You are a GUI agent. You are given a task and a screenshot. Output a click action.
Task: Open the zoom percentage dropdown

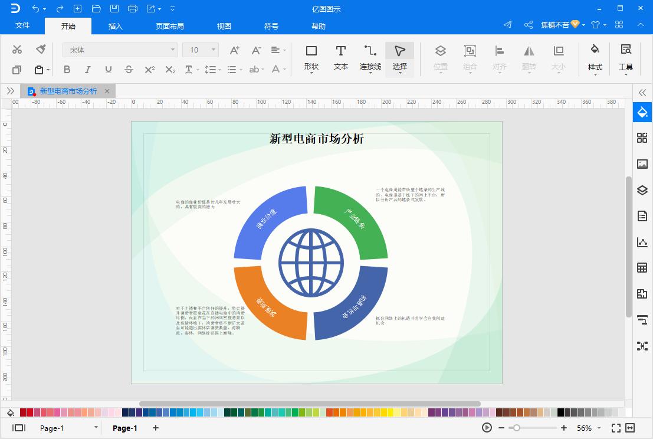click(x=599, y=428)
